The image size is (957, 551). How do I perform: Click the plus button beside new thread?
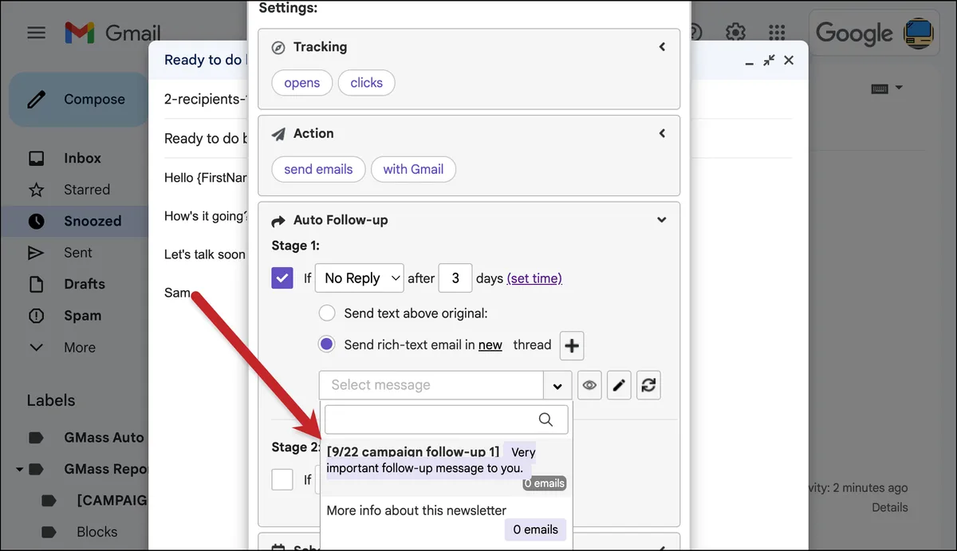tap(572, 345)
